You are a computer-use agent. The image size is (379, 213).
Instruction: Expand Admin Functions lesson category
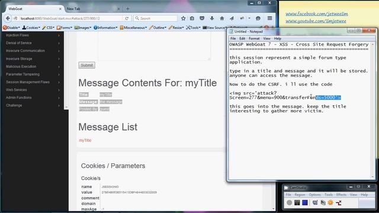coord(33,98)
